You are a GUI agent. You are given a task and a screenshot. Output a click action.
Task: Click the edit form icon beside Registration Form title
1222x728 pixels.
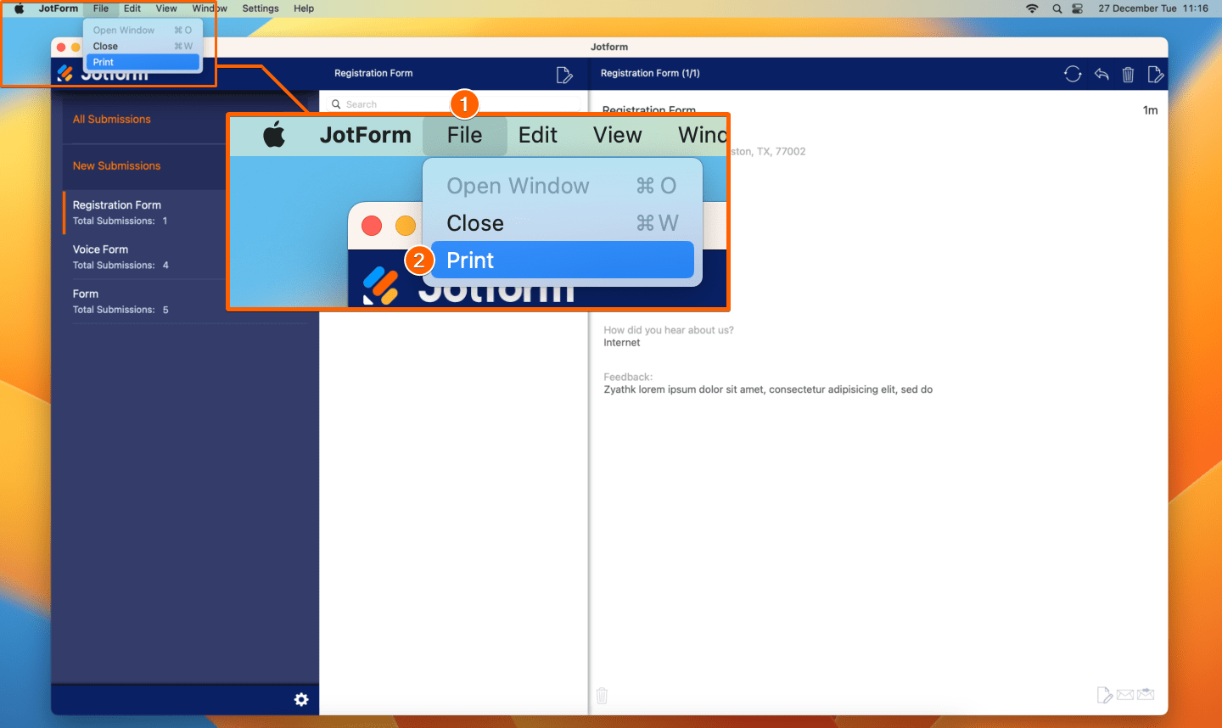click(x=564, y=75)
